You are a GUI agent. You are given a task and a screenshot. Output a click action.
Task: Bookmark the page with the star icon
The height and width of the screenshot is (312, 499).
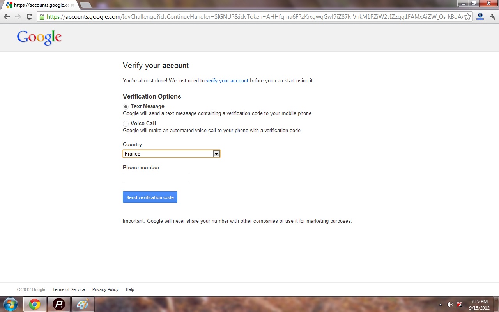[x=467, y=17]
